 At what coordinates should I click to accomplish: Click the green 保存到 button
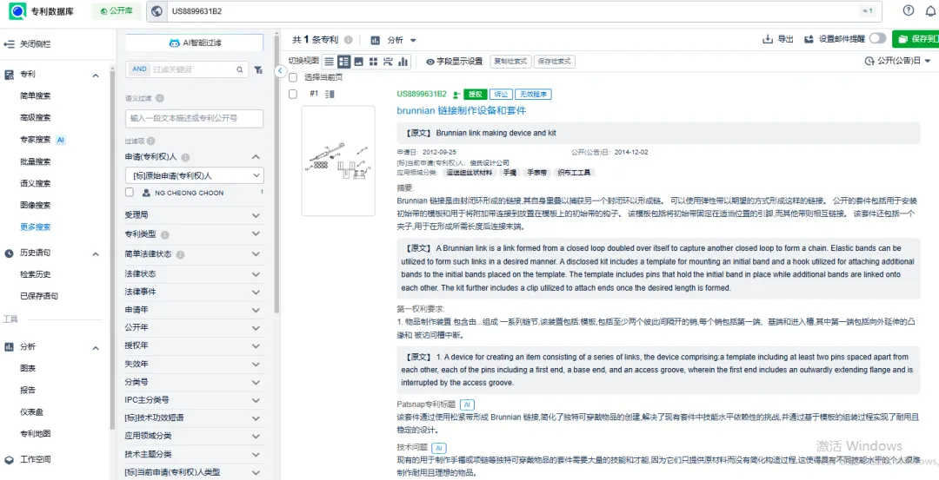(x=916, y=39)
